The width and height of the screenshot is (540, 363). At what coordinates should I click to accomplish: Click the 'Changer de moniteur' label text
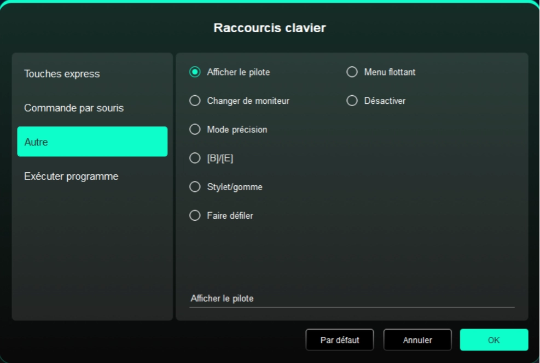(248, 101)
